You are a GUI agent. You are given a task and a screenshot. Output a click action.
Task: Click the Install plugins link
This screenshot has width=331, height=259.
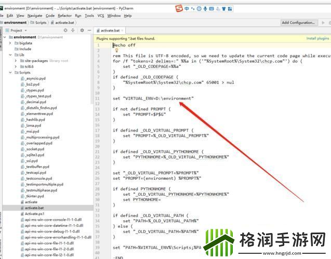click(x=317, y=38)
